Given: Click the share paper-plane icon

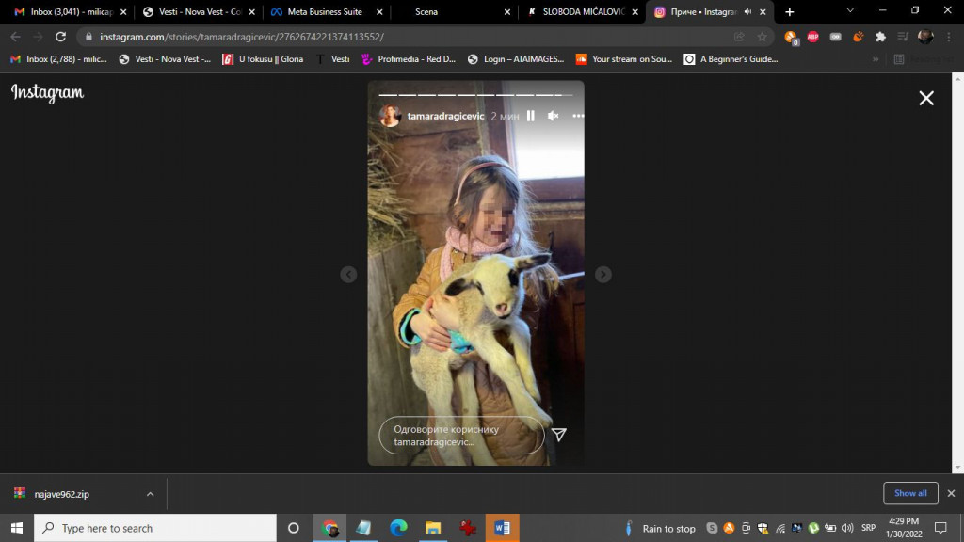Looking at the screenshot, I should 558,435.
